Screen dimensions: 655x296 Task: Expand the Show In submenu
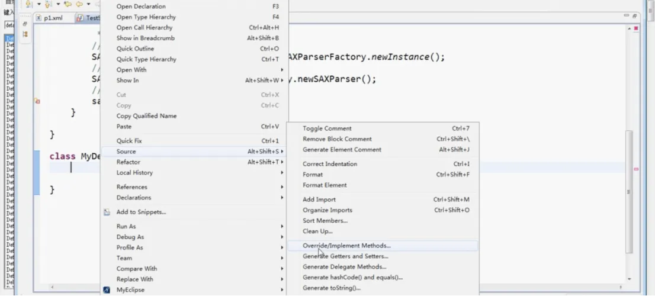[194, 80]
